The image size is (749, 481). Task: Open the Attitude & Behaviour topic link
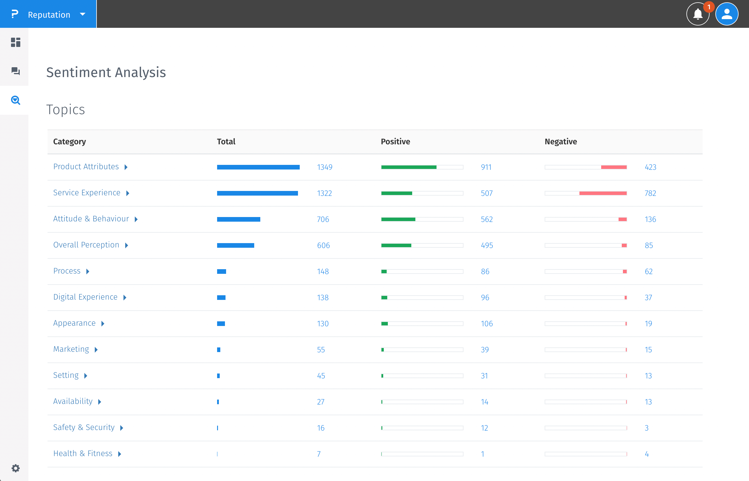coord(91,219)
